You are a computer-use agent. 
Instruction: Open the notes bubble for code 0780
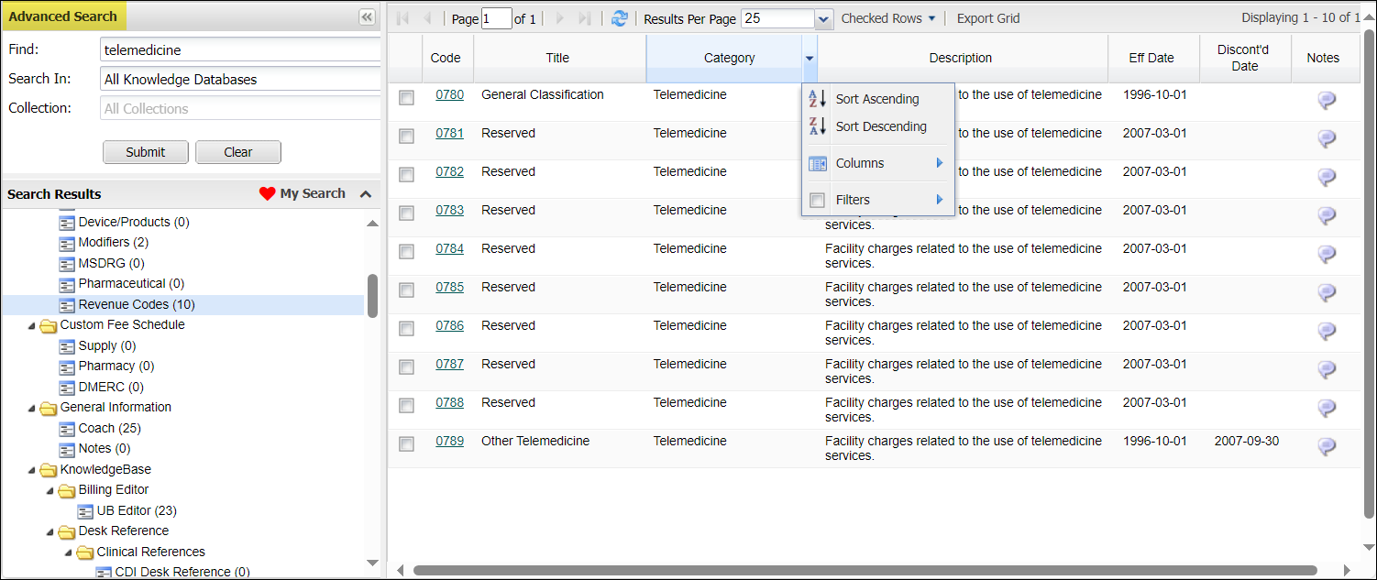(x=1326, y=101)
